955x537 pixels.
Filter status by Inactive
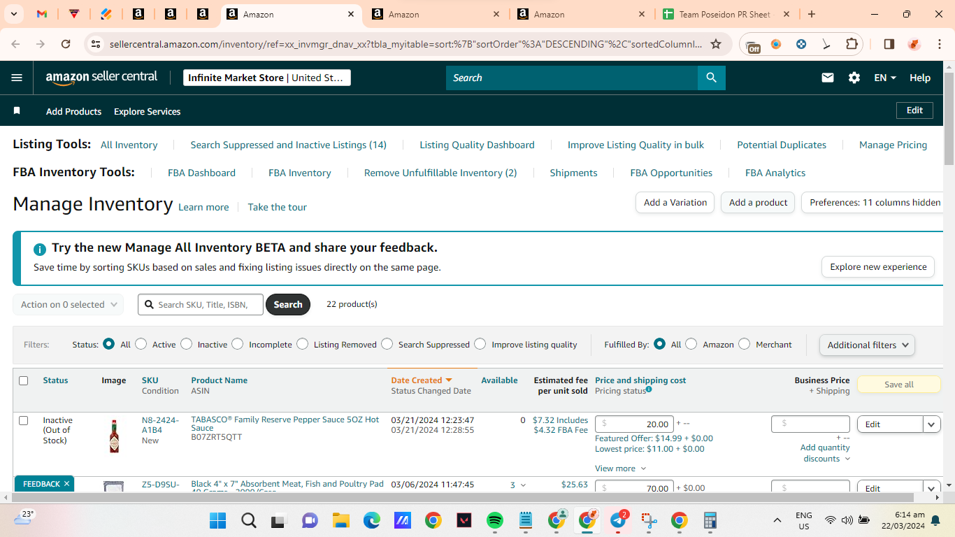[x=186, y=344]
